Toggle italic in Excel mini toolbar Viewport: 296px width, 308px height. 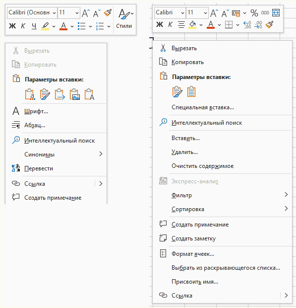point(171,24)
